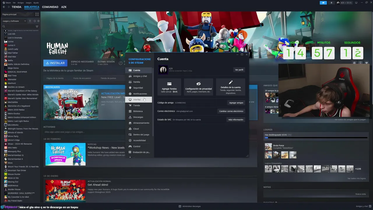Open Notificaciones settings section
The image size is (373, 210).
(x=139, y=94)
